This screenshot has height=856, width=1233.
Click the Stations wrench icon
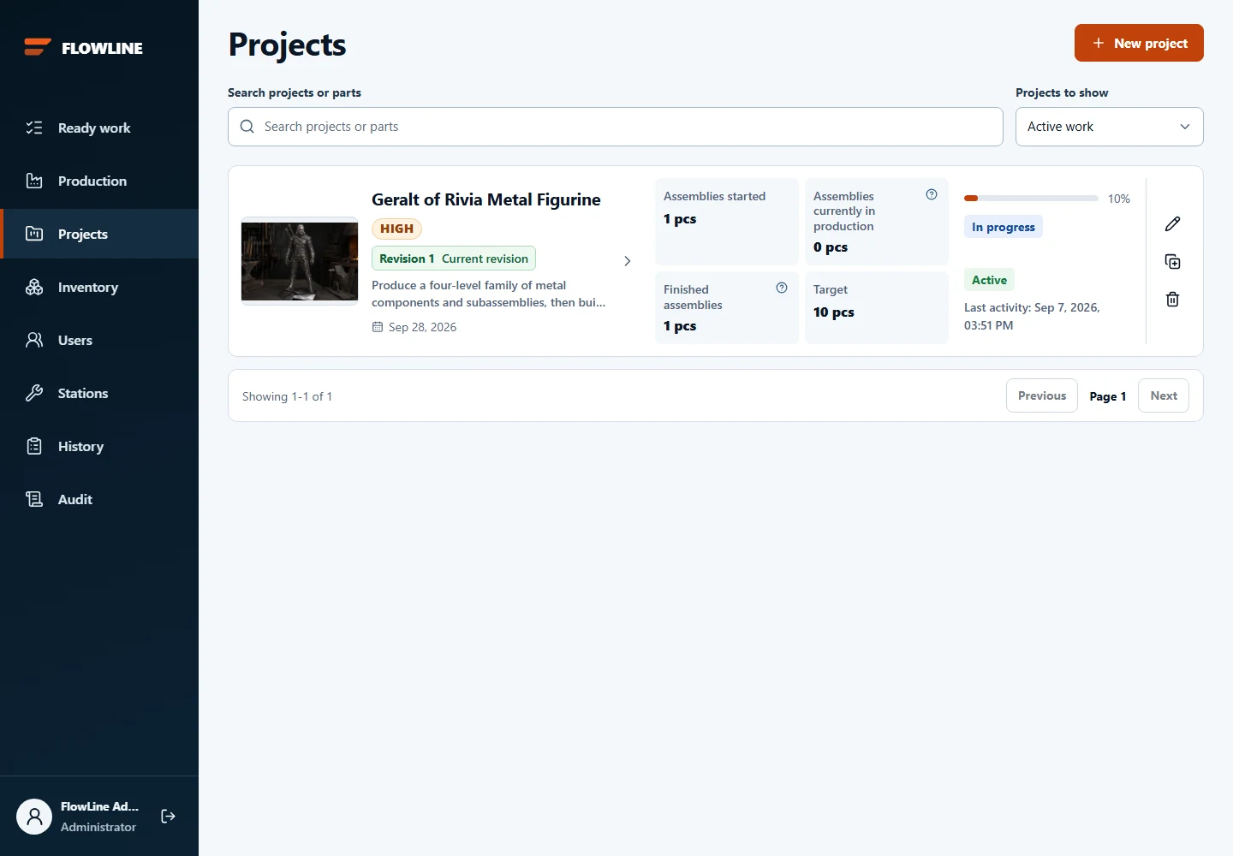pyautogui.click(x=34, y=393)
